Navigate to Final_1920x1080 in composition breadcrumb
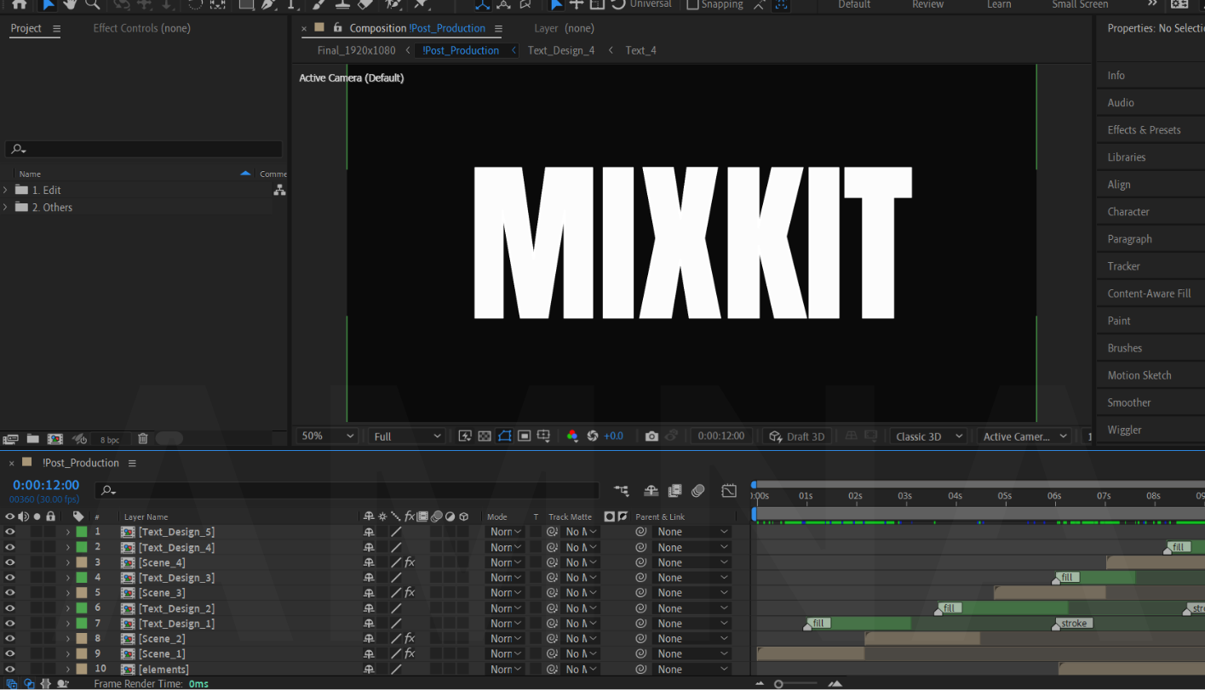The width and height of the screenshot is (1205, 690). [356, 50]
